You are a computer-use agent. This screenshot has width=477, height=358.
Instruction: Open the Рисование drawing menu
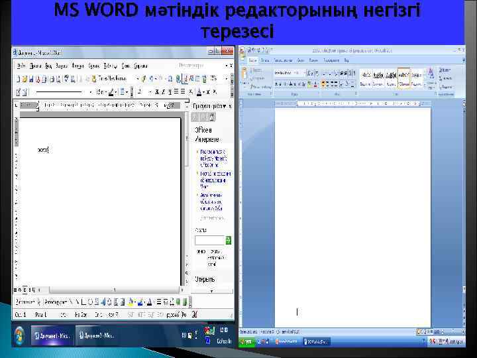click(x=25, y=302)
